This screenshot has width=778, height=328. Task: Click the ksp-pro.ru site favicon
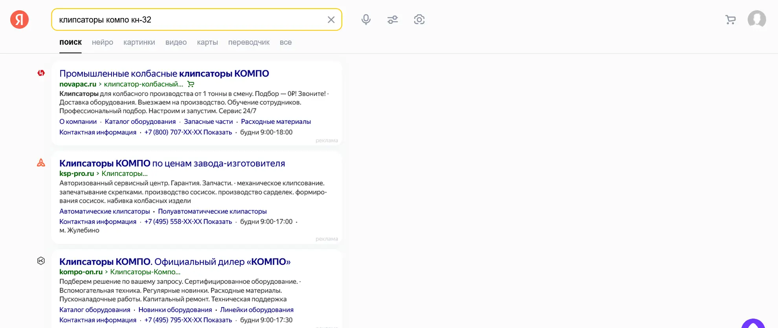pyautogui.click(x=41, y=163)
